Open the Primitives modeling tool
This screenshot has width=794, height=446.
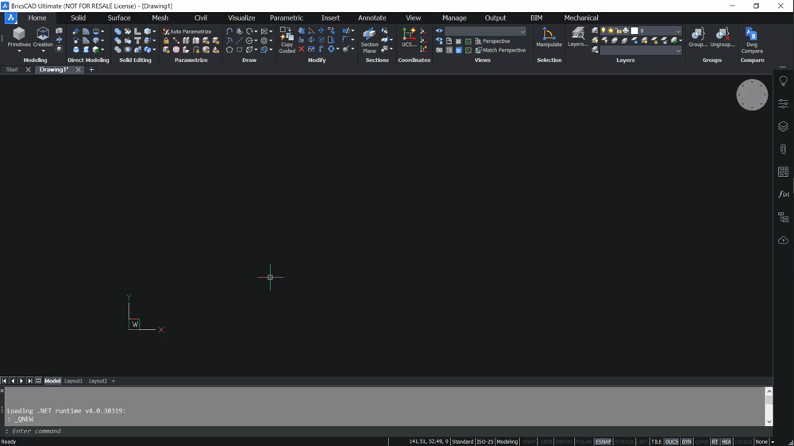pos(19,37)
